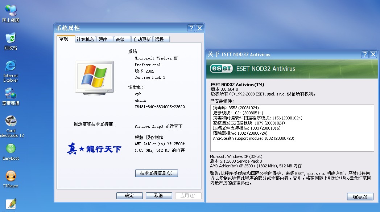Close the 系统属性 dialog

(199, 28)
